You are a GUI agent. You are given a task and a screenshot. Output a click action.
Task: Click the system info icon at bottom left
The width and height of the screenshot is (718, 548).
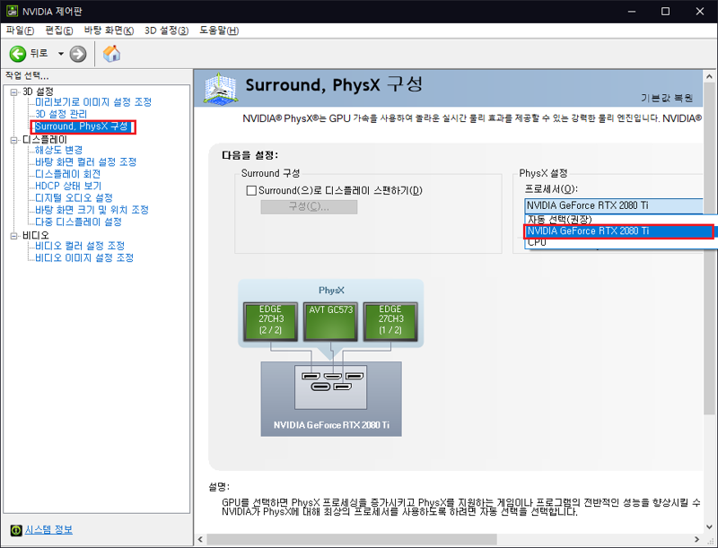[x=16, y=530]
